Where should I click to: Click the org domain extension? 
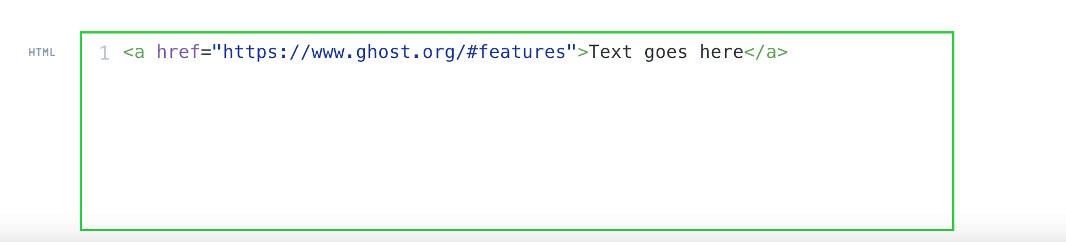(x=438, y=52)
